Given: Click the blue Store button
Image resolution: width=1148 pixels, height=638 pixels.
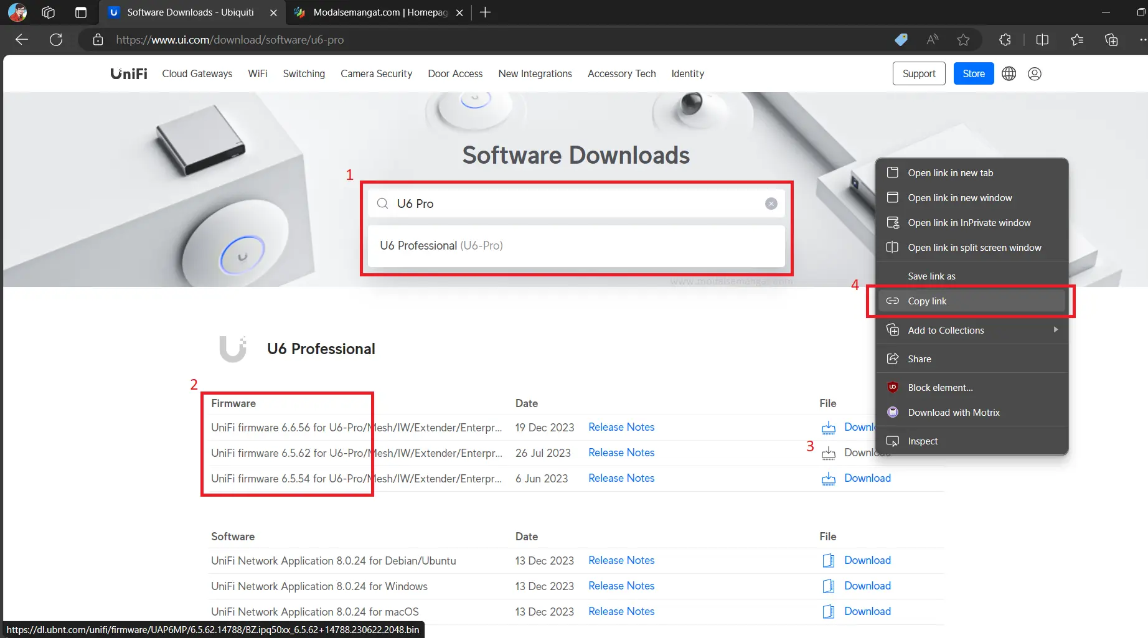Looking at the screenshot, I should (974, 73).
